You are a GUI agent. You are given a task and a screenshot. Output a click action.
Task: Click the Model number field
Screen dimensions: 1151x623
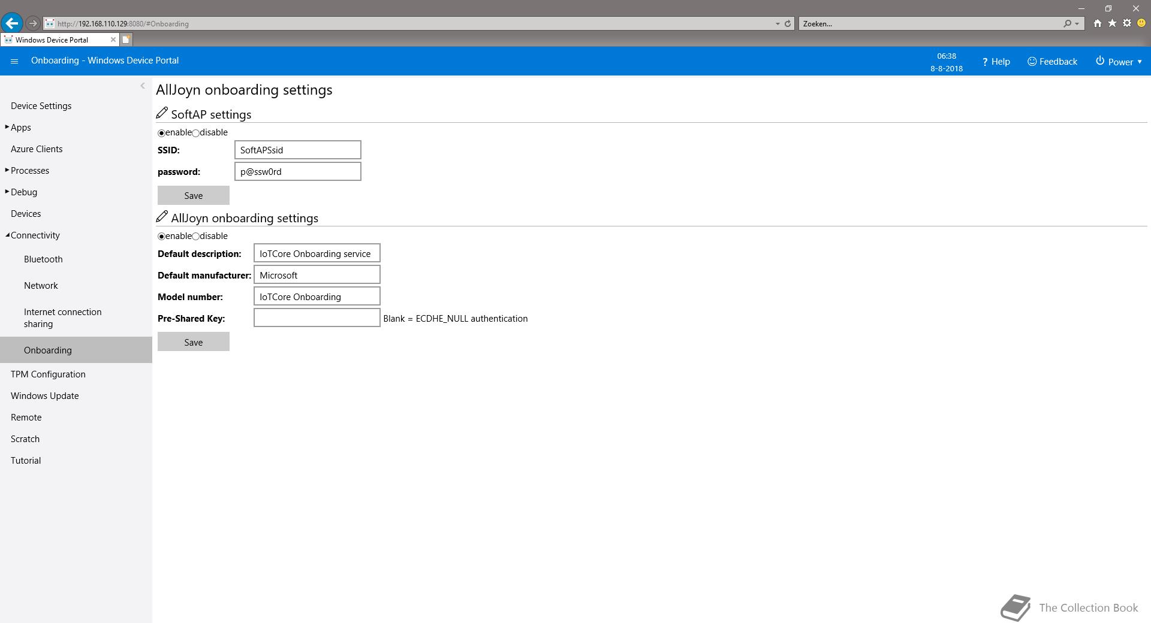coord(317,297)
